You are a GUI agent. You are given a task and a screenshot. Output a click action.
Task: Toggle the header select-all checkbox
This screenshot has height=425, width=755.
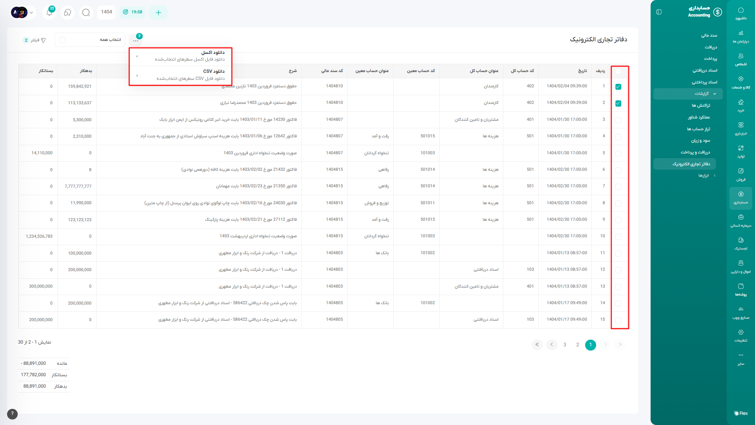(618, 71)
